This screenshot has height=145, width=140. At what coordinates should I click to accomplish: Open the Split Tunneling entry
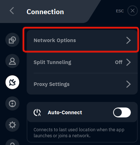[x=82, y=62]
